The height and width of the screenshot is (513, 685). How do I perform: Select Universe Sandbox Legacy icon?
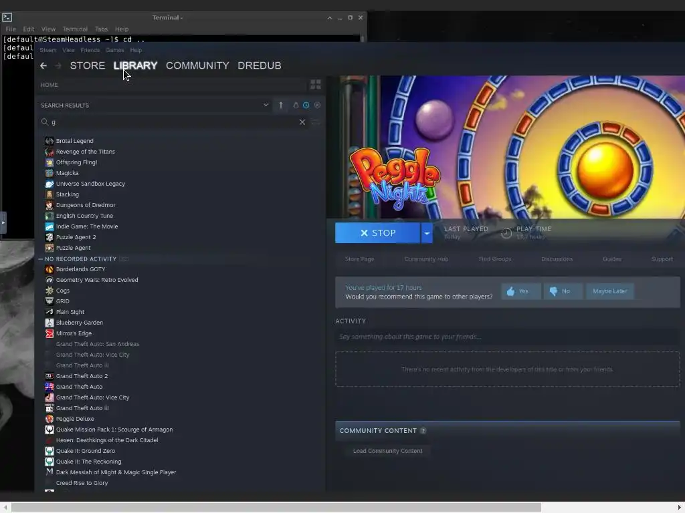click(x=50, y=184)
